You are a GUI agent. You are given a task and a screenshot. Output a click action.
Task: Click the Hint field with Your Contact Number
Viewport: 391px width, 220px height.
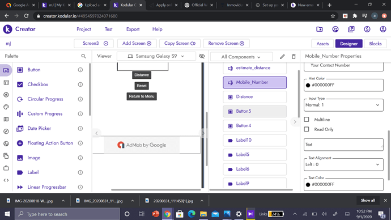coord(343,66)
